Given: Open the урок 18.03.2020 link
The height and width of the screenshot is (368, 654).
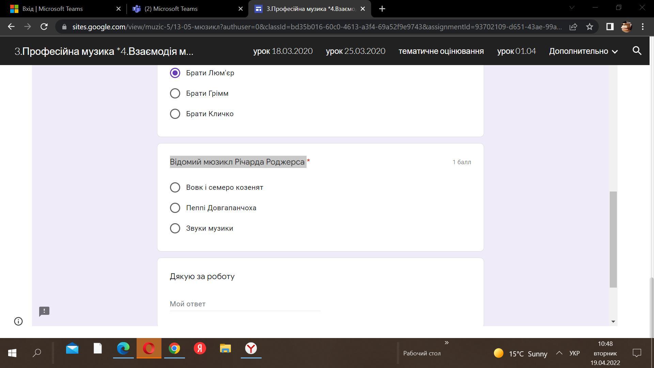Looking at the screenshot, I should (x=283, y=51).
